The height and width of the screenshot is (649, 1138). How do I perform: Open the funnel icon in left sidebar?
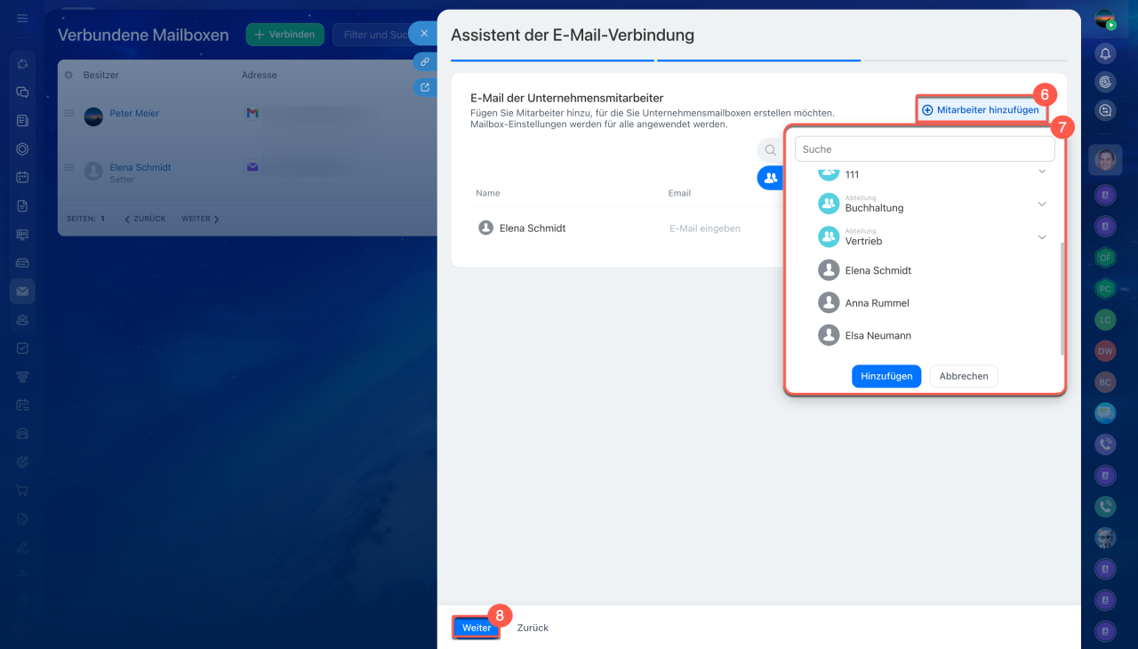click(x=22, y=376)
